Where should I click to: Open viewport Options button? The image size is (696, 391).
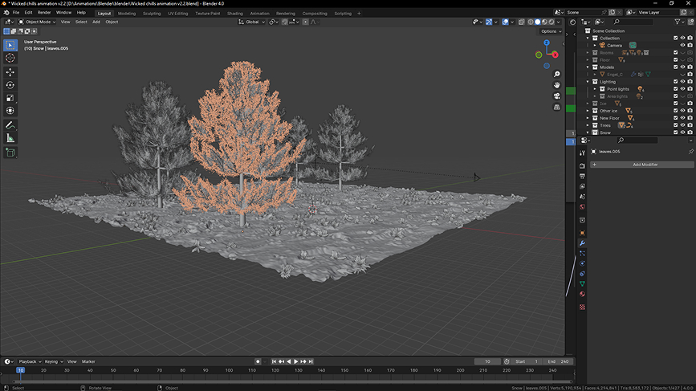tap(551, 31)
